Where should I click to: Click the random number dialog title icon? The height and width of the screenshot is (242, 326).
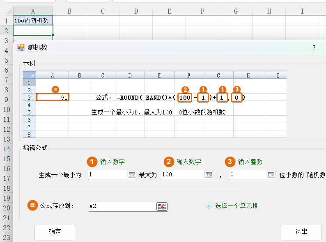point(21,48)
